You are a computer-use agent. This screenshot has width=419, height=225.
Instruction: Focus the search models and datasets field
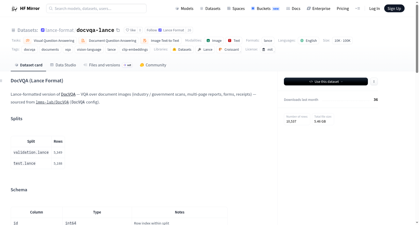coord(96,8)
